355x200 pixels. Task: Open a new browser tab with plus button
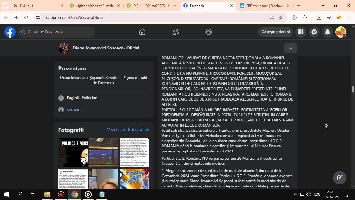(x=298, y=6)
